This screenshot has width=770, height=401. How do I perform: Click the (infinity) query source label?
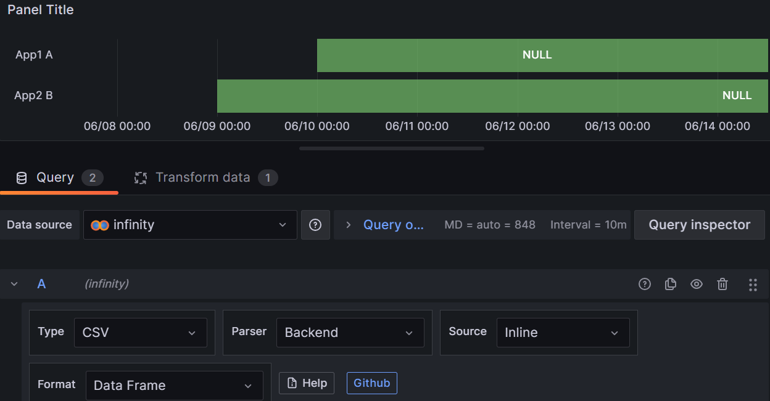coord(107,284)
